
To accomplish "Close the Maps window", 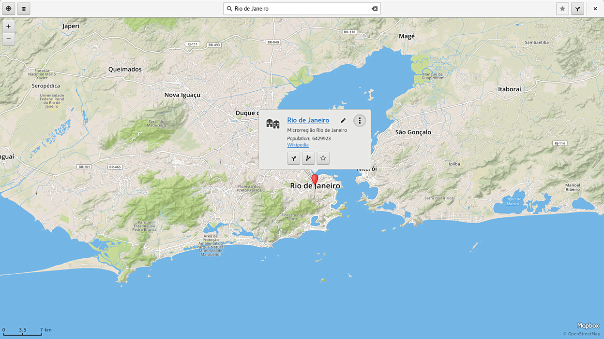I will (x=595, y=9).
